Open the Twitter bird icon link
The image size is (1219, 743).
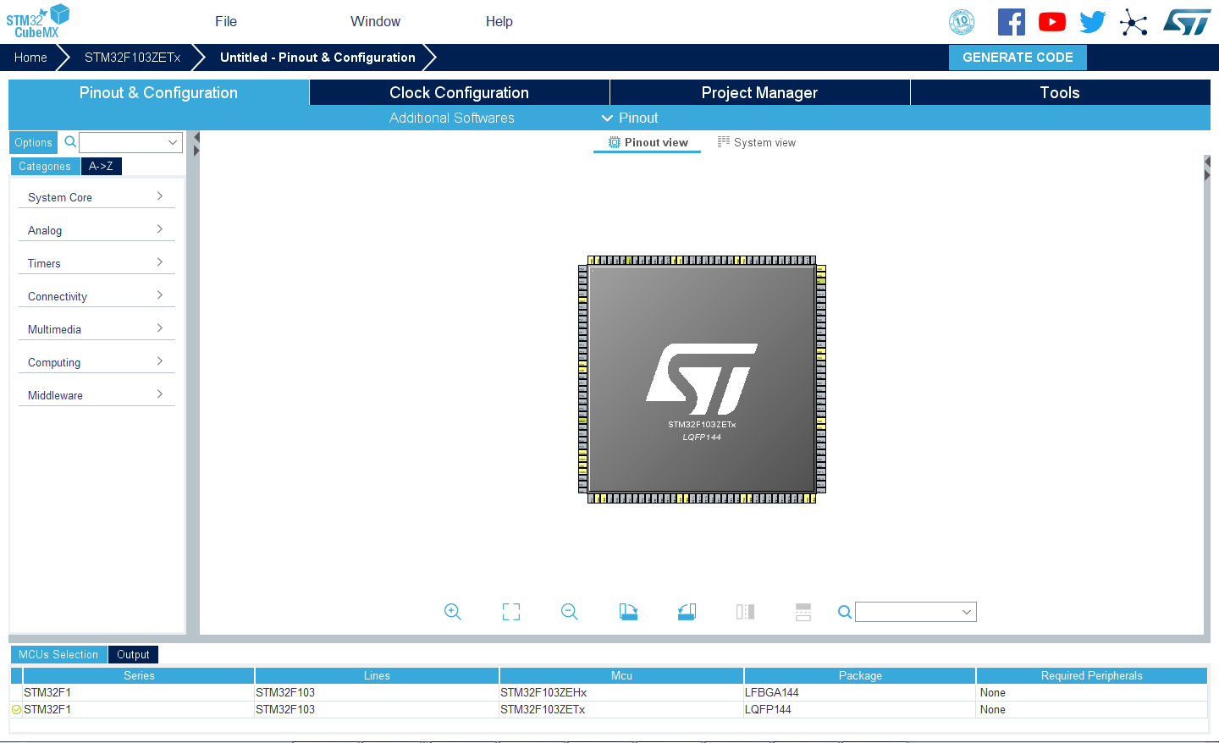1093,22
